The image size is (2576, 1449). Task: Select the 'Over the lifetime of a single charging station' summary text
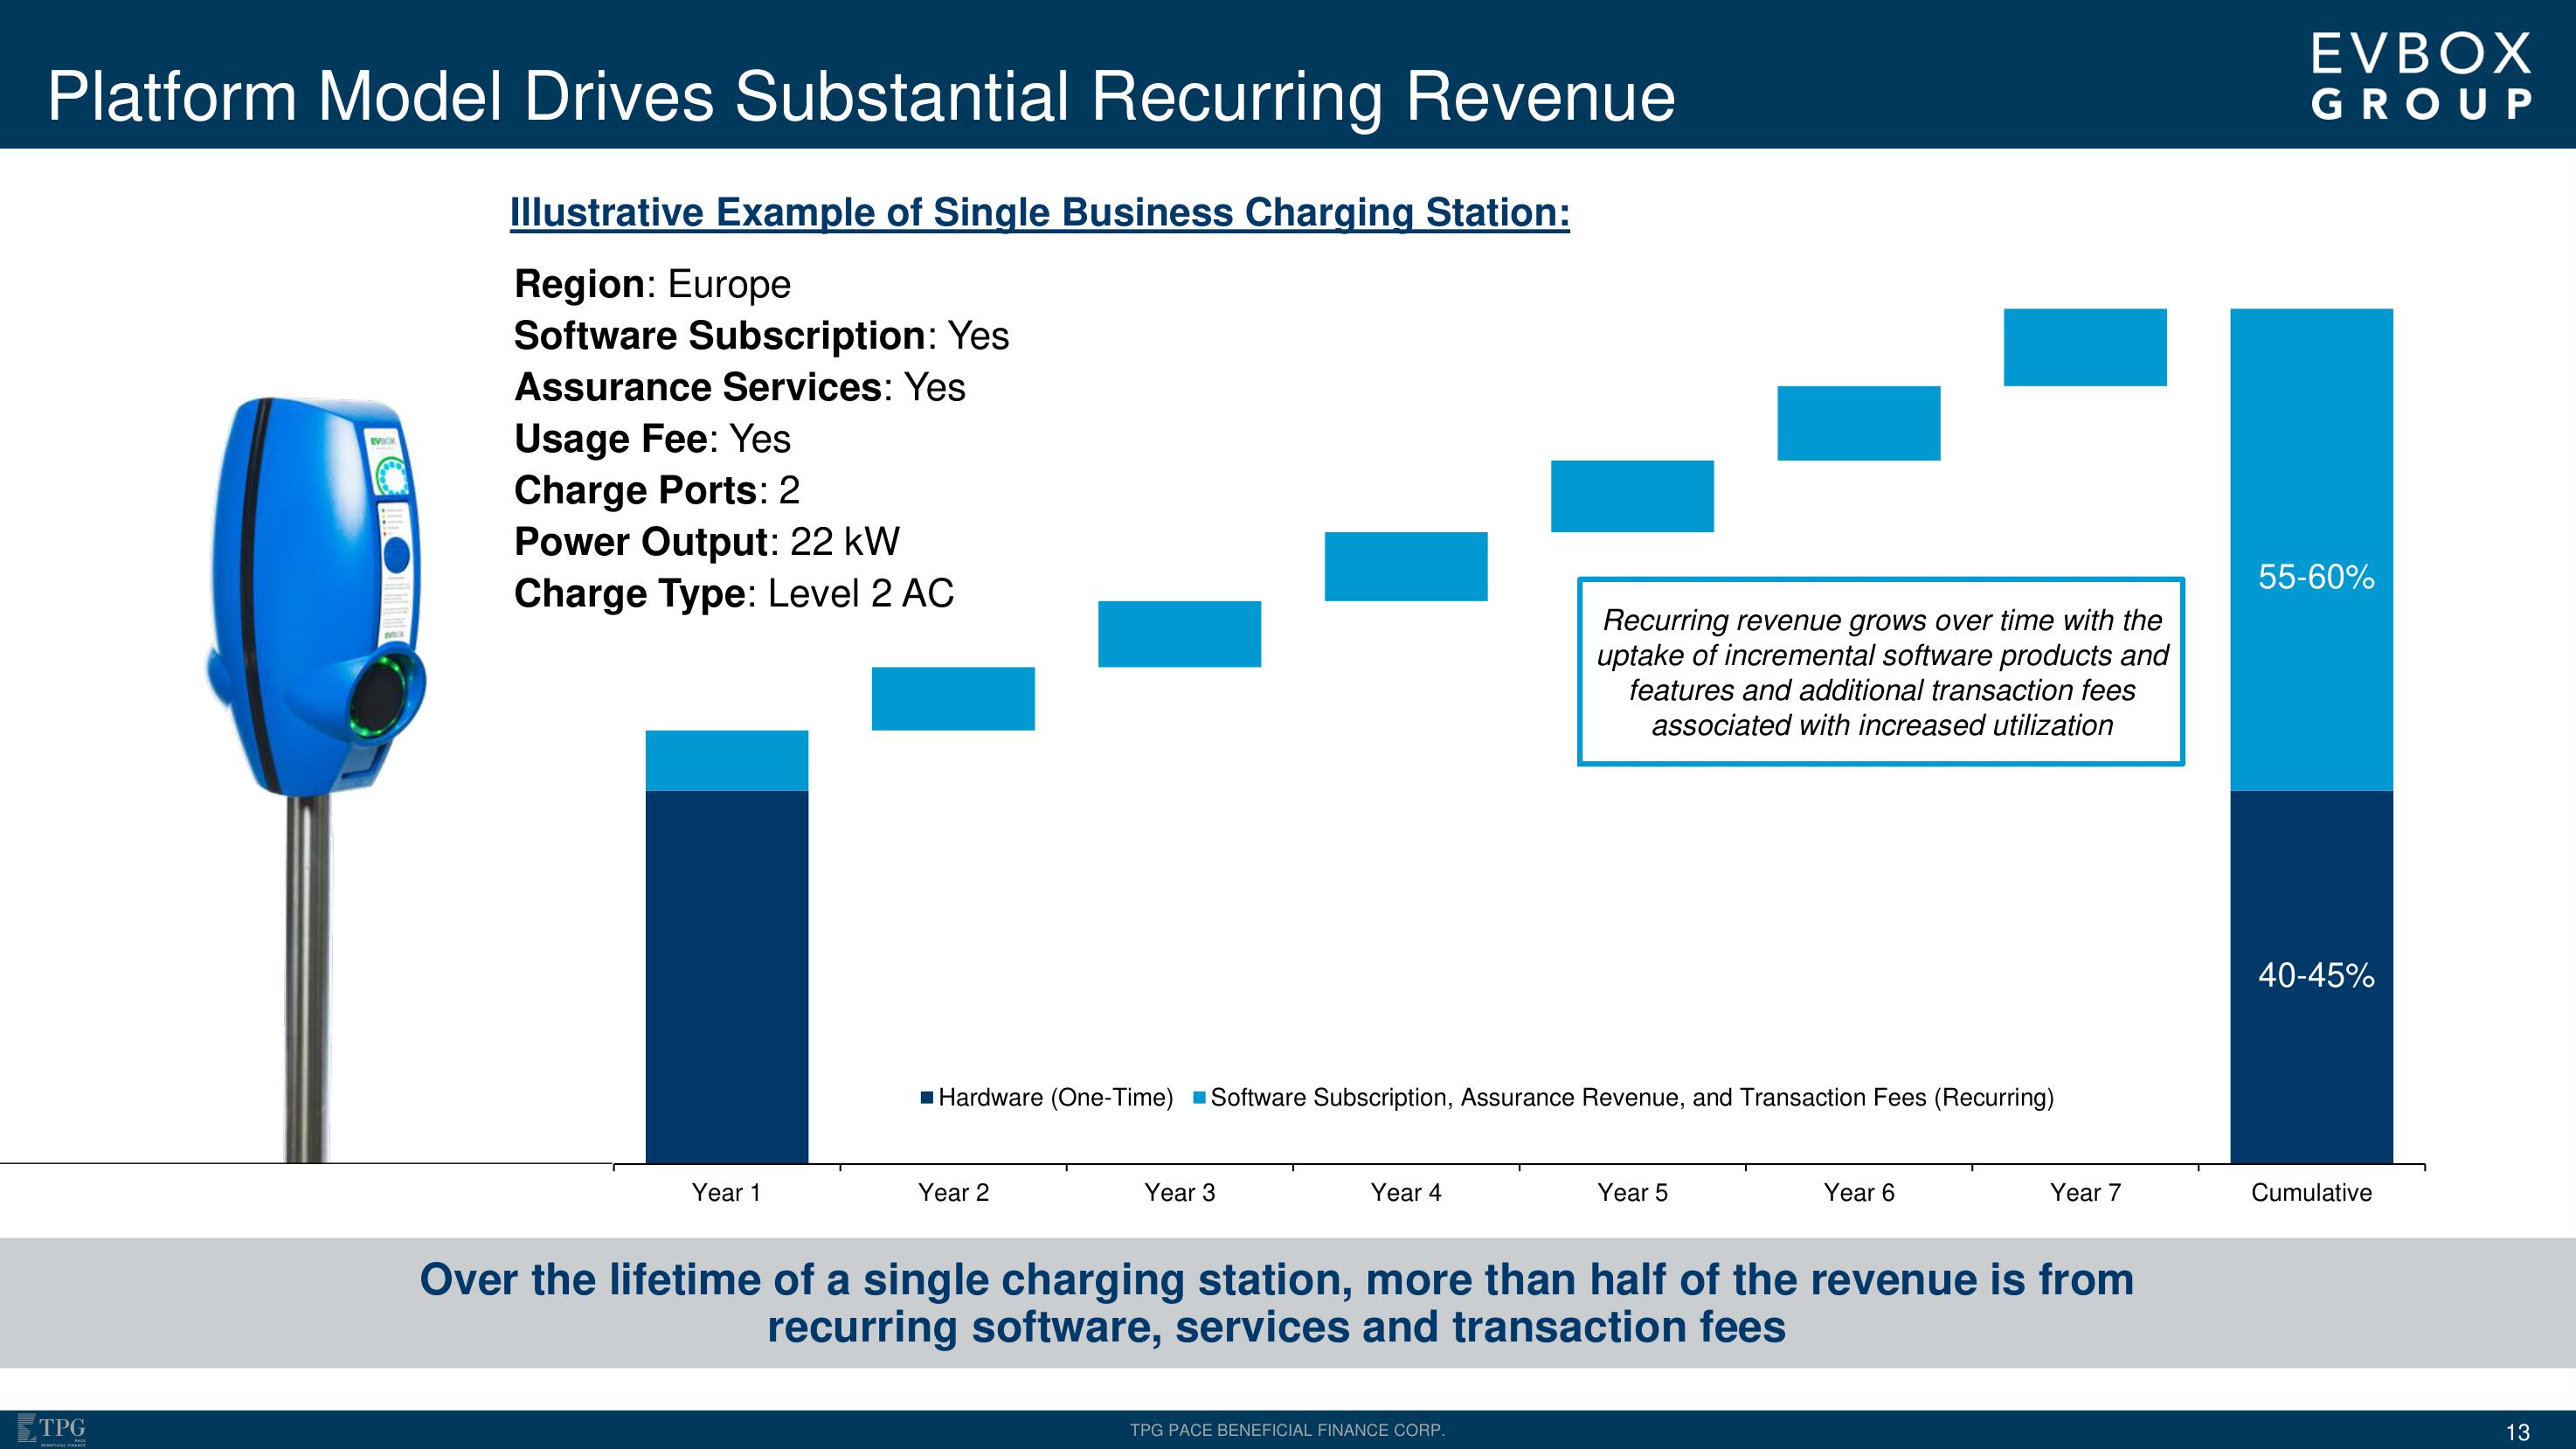point(1277,1303)
